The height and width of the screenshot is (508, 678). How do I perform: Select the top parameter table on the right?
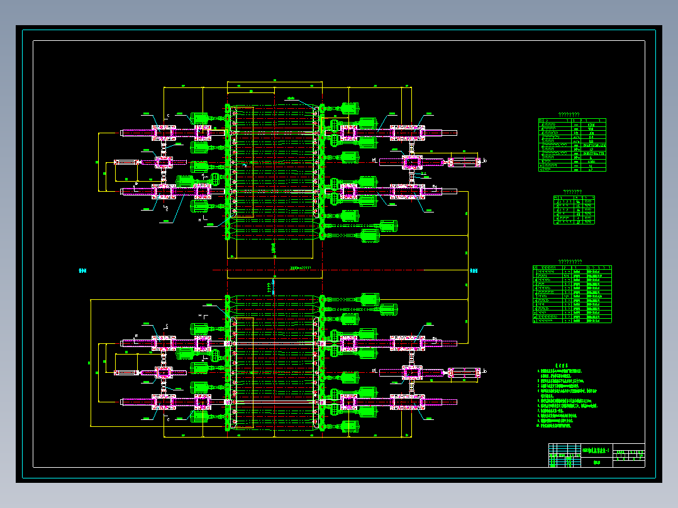pyautogui.click(x=572, y=145)
